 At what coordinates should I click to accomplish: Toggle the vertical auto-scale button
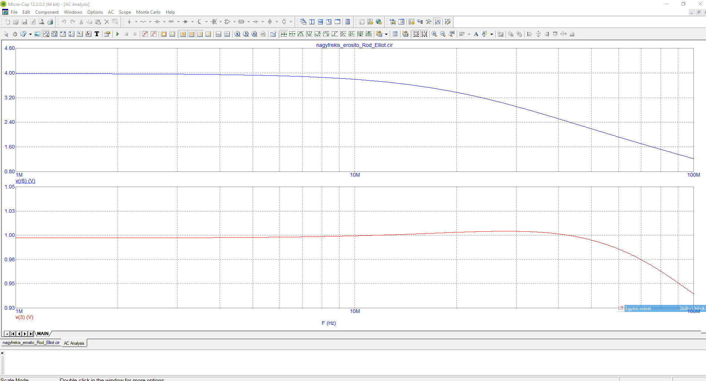425,34
